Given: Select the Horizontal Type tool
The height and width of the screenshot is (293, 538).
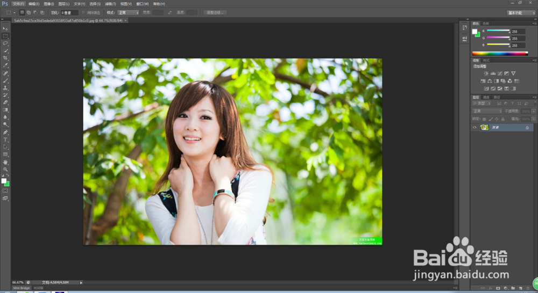Looking at the screenshot, I should (5, 140).
